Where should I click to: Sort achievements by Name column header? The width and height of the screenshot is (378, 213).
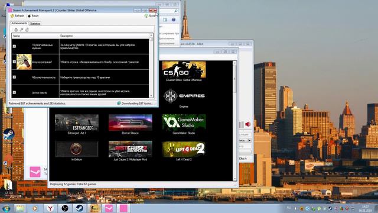[x=35, y=36]
